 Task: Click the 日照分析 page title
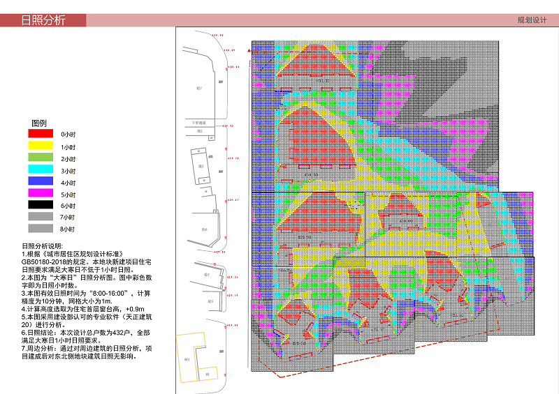click(43, 20)
